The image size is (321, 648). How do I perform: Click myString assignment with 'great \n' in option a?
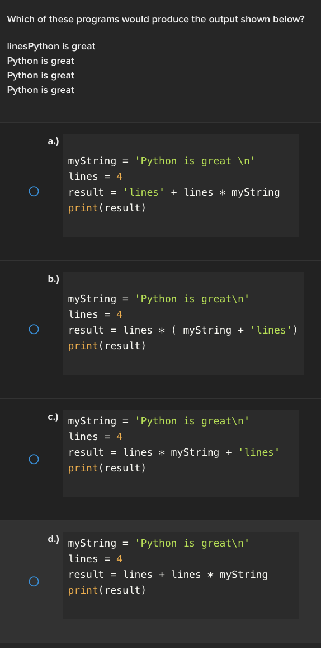[x=162, y=161]
